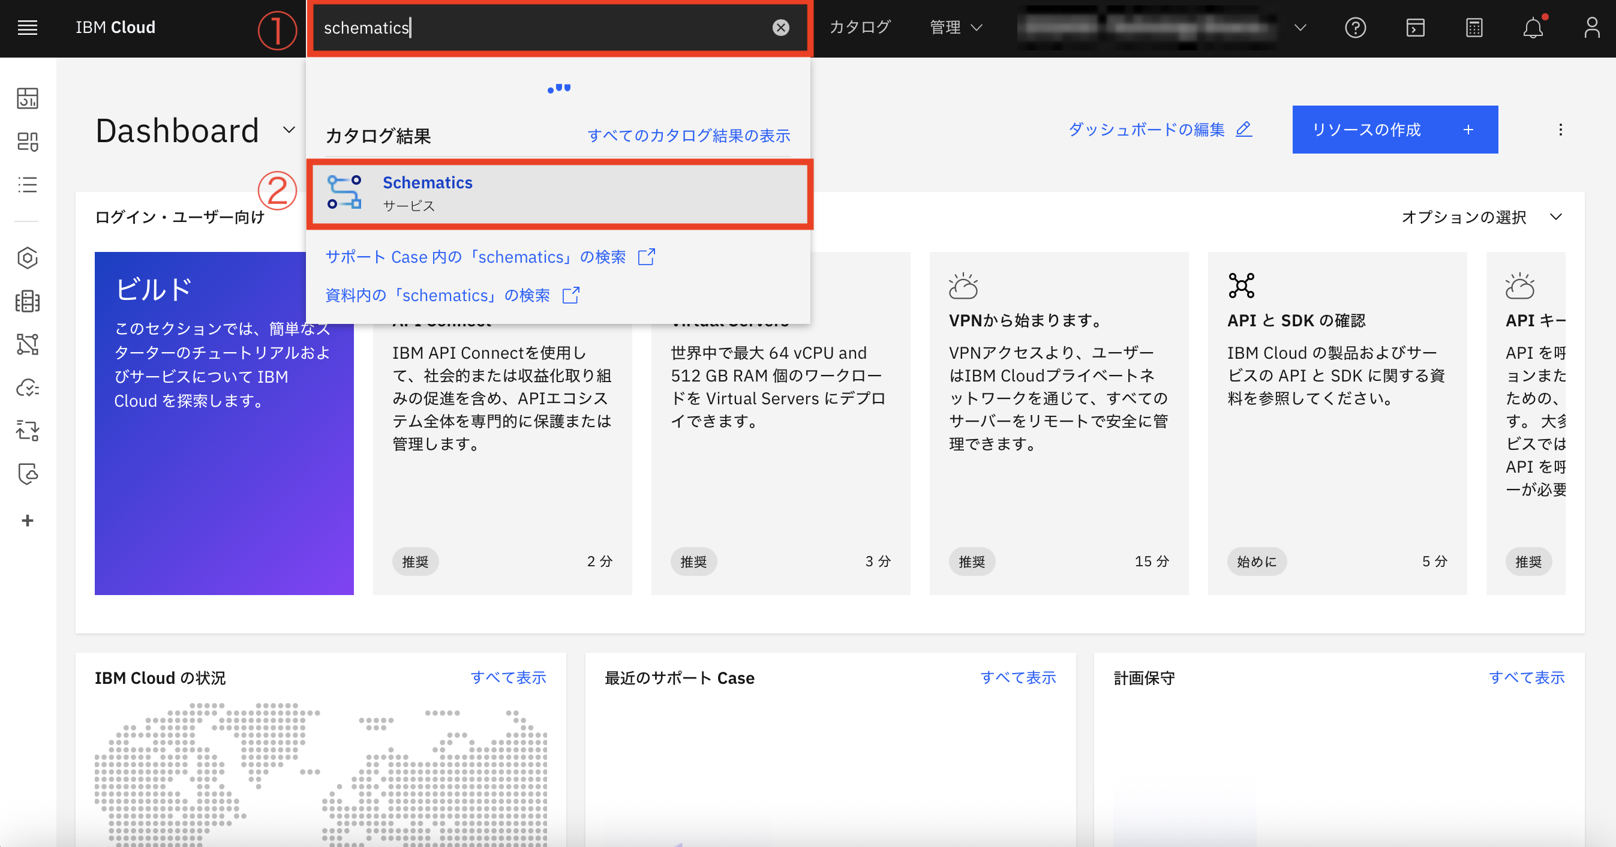1616x847 pixels.
Task: Expand the Dashboard selector chevron
Action: pyautogui.click(x=289, y=130)
